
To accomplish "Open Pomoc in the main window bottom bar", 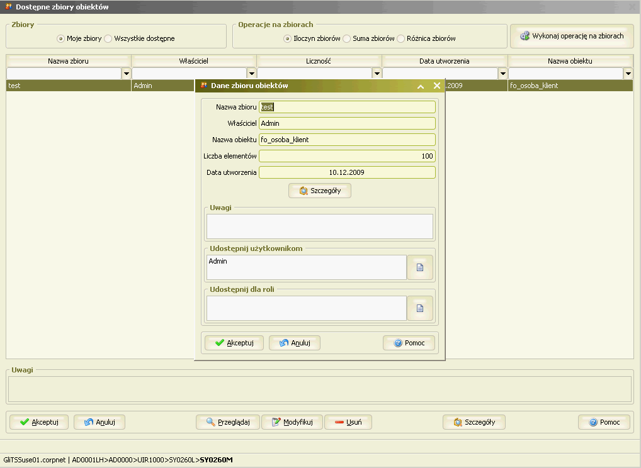I will (604, 422).
